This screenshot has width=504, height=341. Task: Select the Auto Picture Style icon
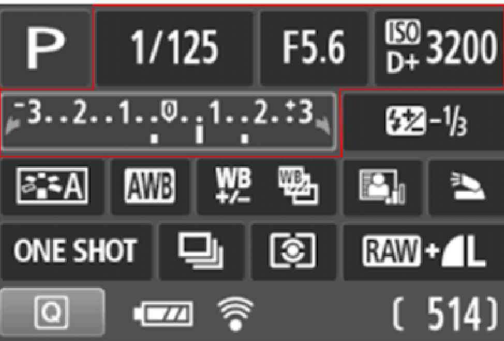[52, 186]
